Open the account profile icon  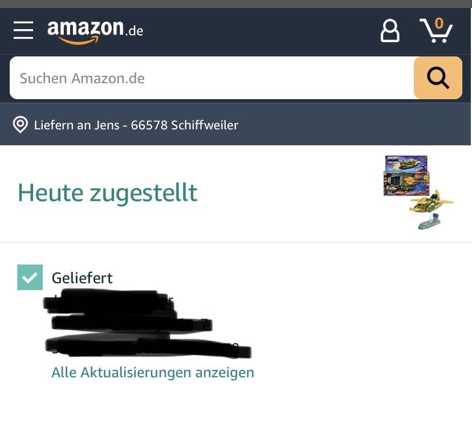(390, 31)
